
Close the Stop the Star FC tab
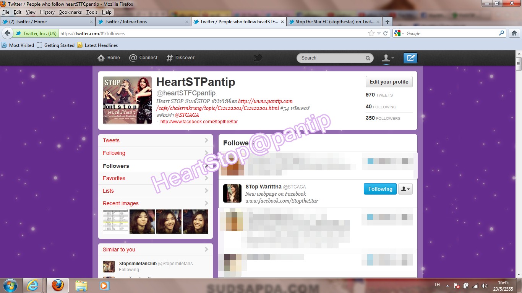point(378,22)
